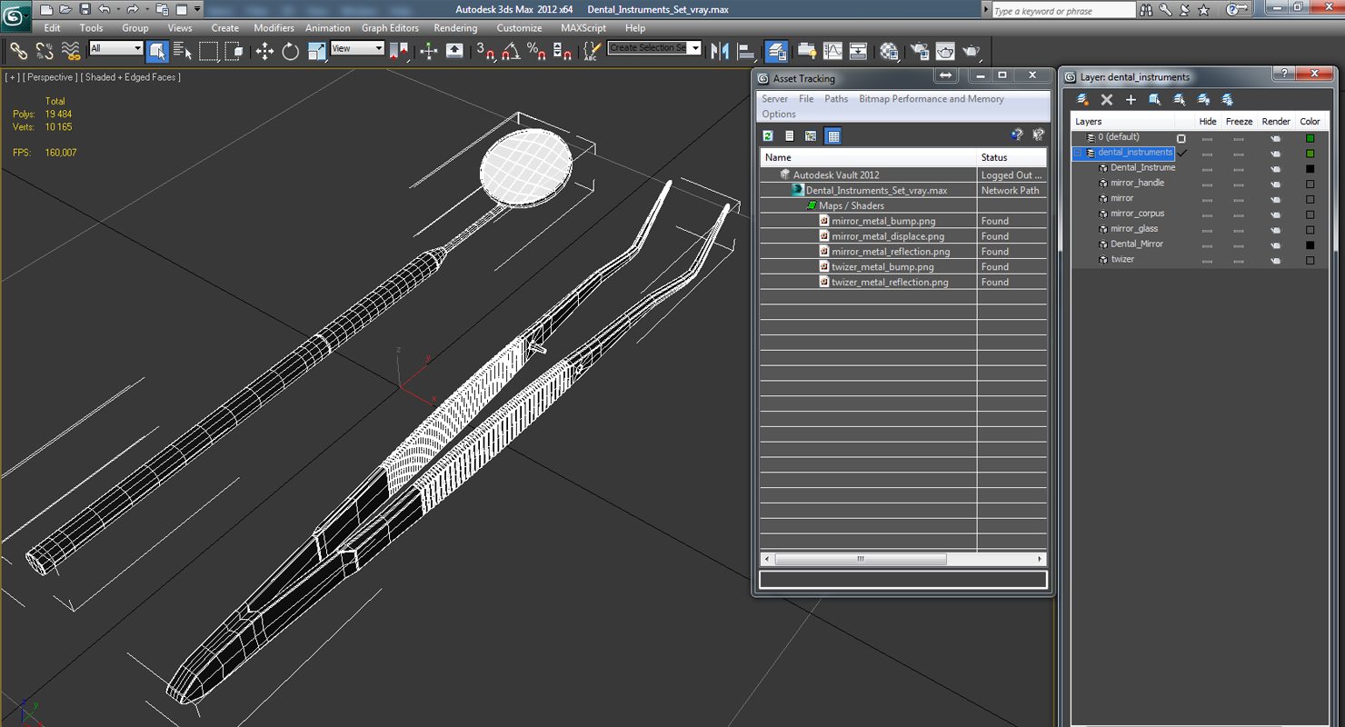Open the Customize menu
This screenshot has width=1345, height=727.
[519, 28]
